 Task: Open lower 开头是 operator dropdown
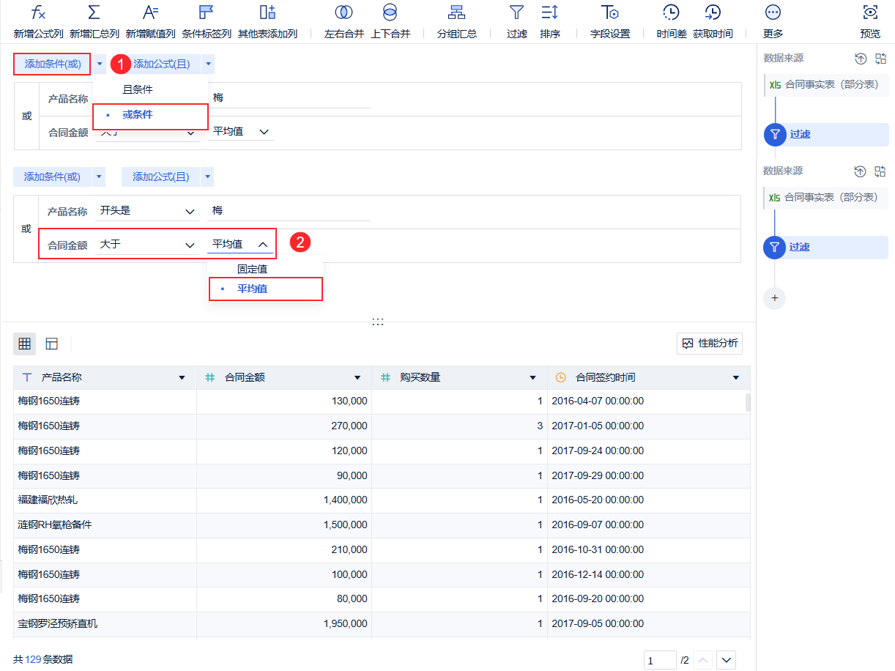pyautogui.click(x=147, y=211)
